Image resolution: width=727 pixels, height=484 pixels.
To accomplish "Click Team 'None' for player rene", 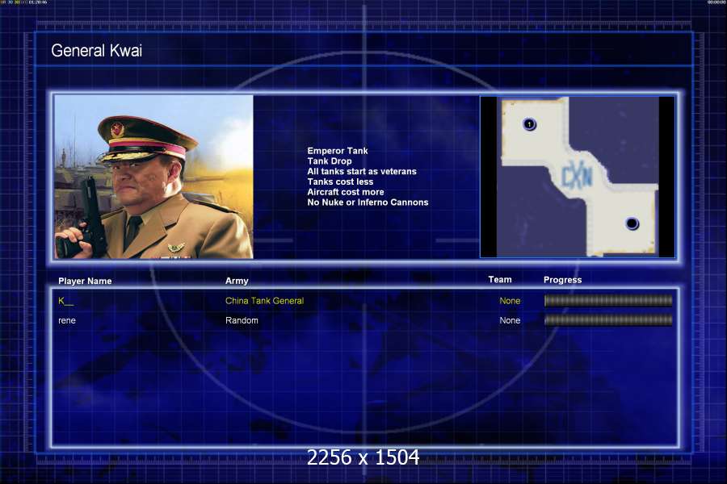I will click(510, 320).
